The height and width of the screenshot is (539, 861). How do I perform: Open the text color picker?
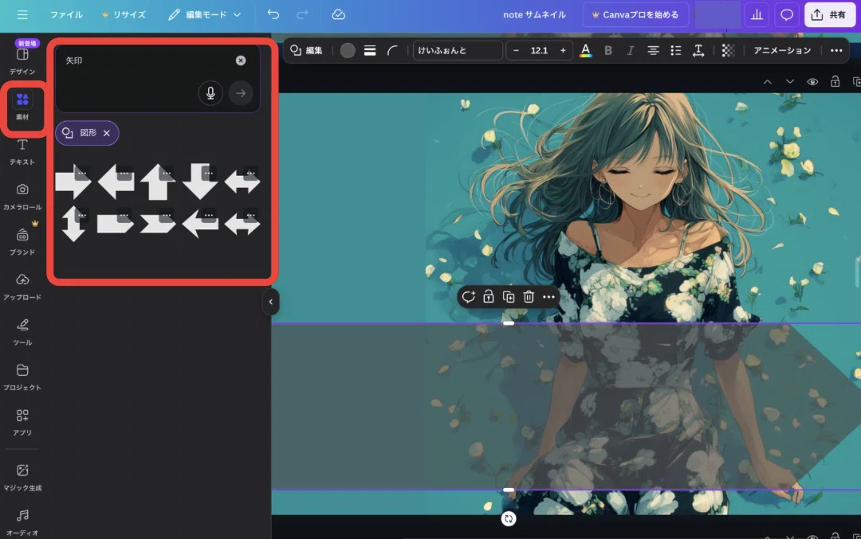click(x=586, y=50)
